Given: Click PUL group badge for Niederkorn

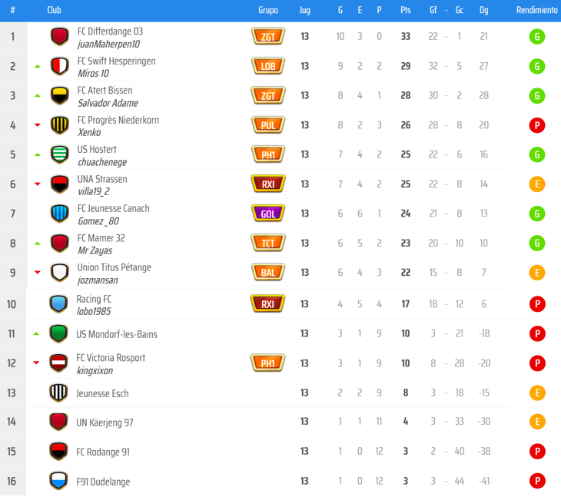Looking at the screenshot, I should pyautogui.click(x=268, y=125).
